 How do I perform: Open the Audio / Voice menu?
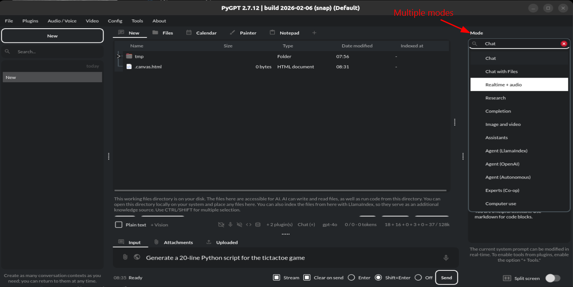(x=62, y=21)
